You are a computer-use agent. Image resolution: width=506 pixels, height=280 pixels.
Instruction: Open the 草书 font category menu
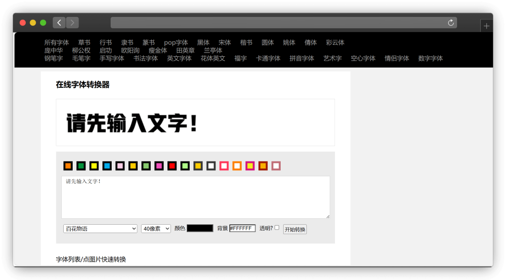(x=84, y=42)
